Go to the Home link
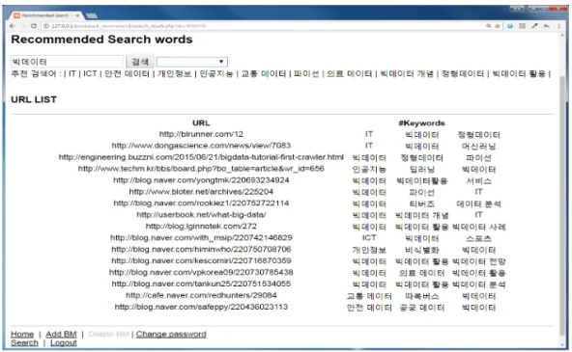The height and width of the screenshot is (352, 572). (22, 334)
